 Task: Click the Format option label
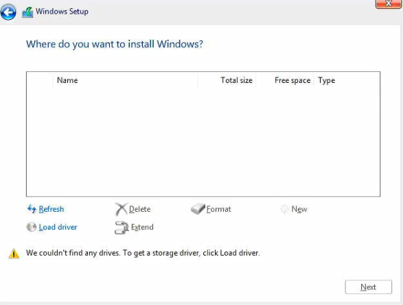coord(219,209)
